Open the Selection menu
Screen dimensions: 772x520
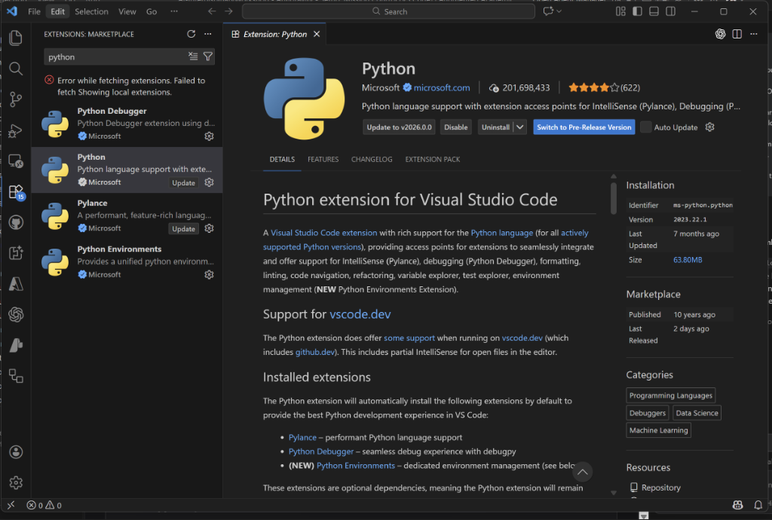coord(91,11)
